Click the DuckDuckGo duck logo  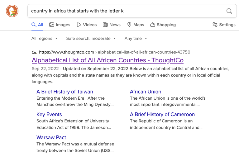tap(12, 11)
